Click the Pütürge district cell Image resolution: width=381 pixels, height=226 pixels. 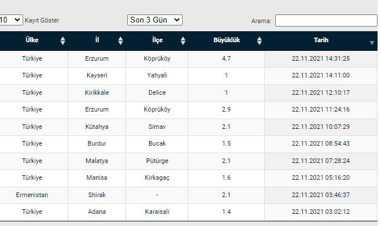[x=157, y=161]
